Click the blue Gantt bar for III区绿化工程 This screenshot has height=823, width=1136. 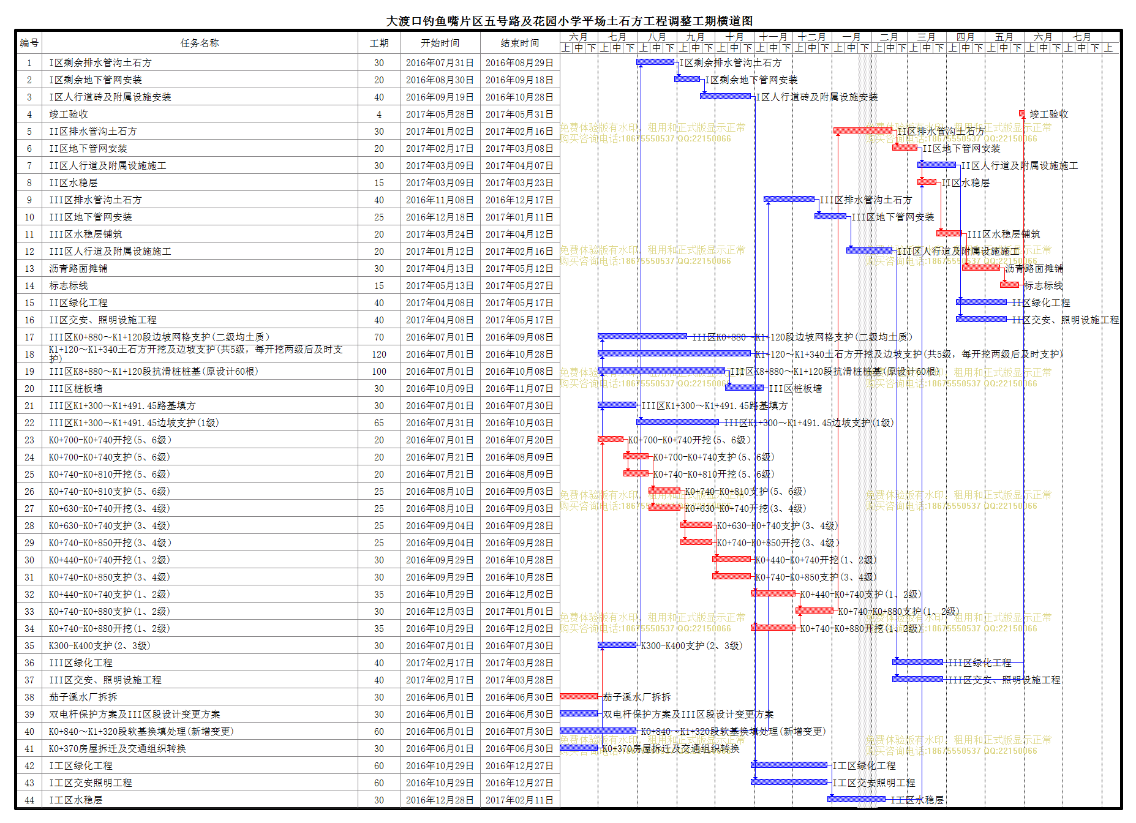(918, 662)
